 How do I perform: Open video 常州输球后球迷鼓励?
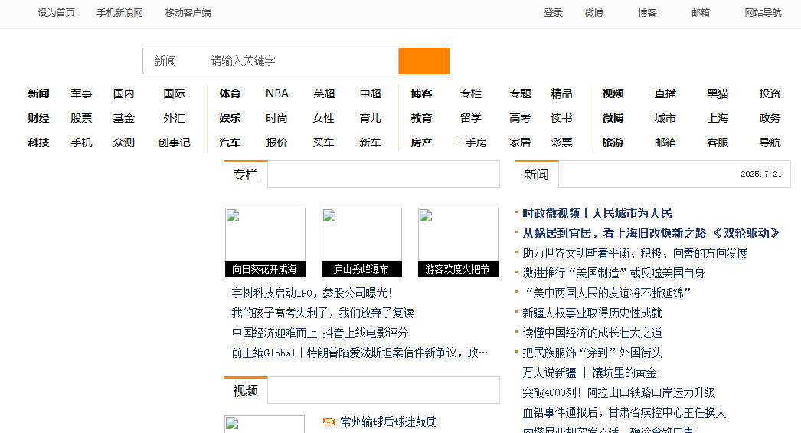click(389, 422)
